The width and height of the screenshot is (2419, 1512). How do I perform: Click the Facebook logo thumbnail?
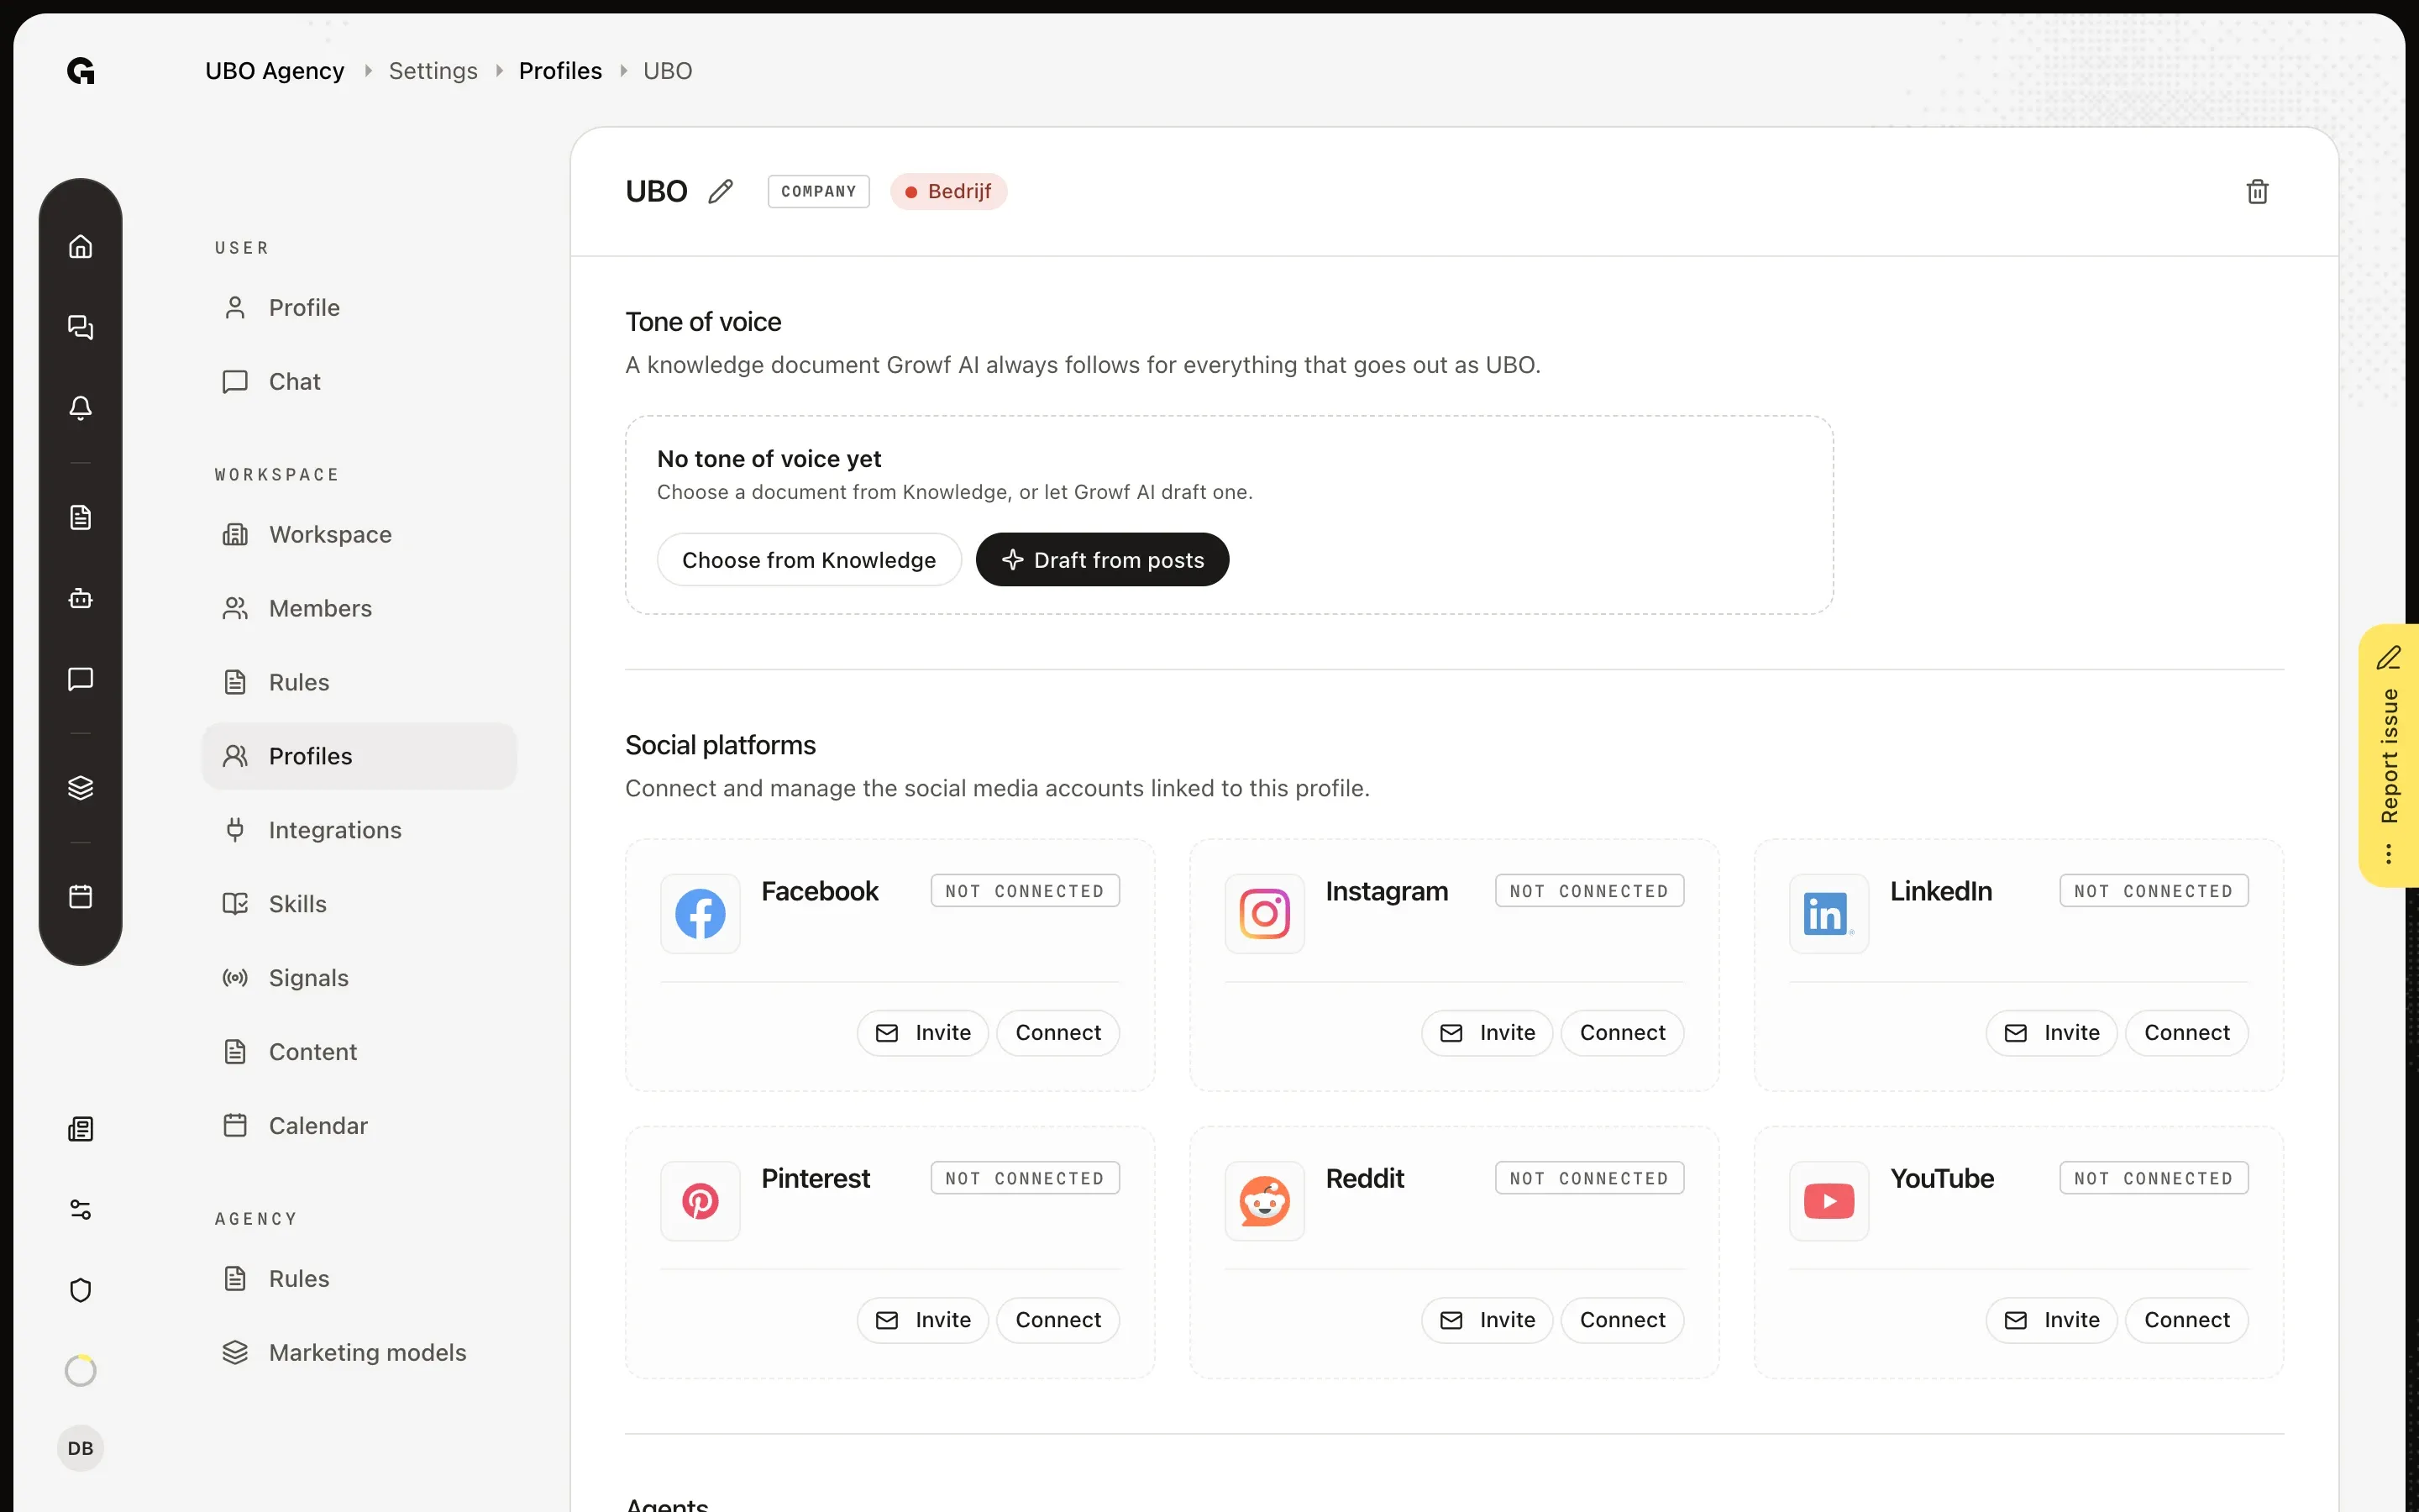point(700,913)
